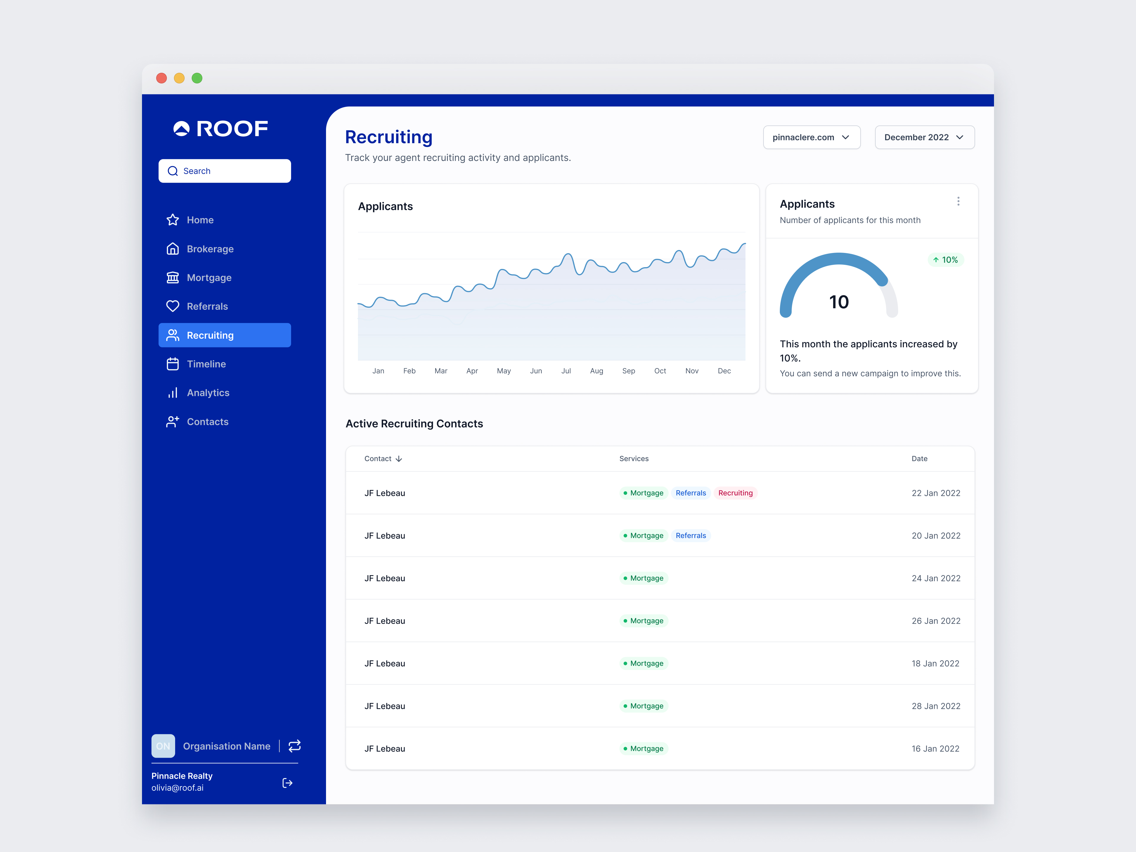Click the logout icon beside olivia@roof.ai

pyautogui.click(x=288, y=783)
